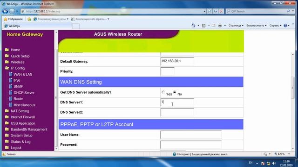This screenshot has width=298, height=167.
Task: Select the WL520gu browser tab
Action: pyautogui.click(x=37, y=26)
